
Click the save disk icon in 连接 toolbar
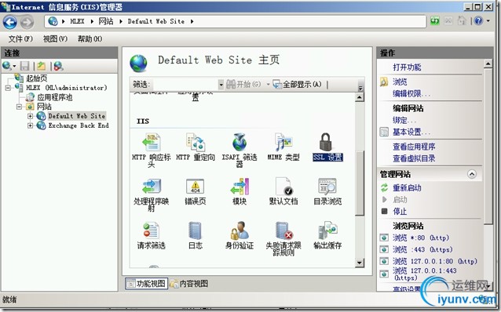24,66
